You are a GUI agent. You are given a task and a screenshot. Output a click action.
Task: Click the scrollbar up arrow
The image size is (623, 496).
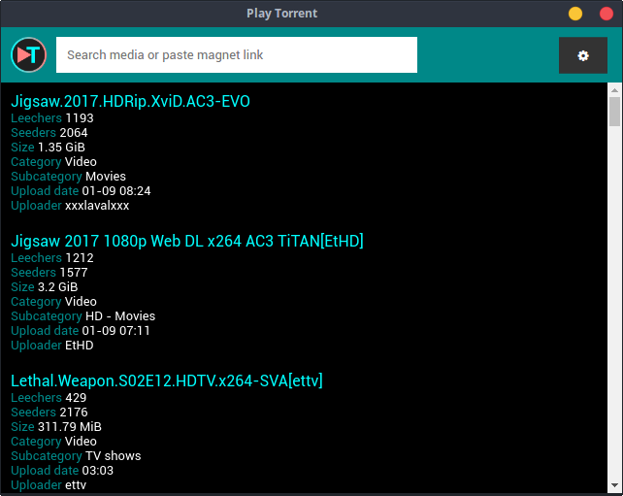coord(614,90)
